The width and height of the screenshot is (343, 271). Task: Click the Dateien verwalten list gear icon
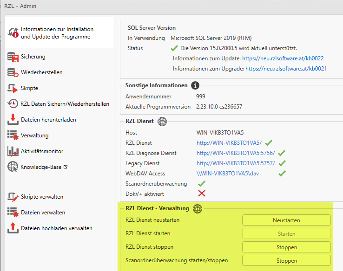pyautogui.click(x=13, y=212)
